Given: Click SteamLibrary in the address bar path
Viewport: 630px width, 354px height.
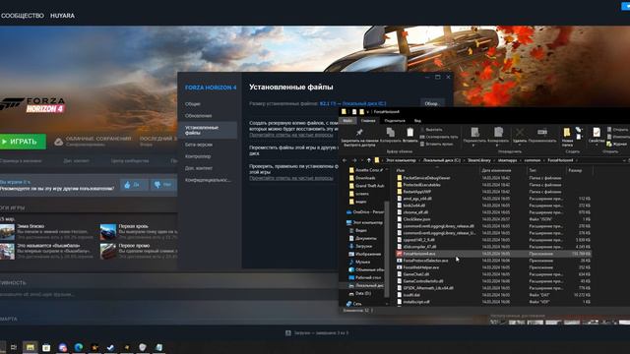Looking at the screenshot, I should pyautogui.click(x=479, y=160).
